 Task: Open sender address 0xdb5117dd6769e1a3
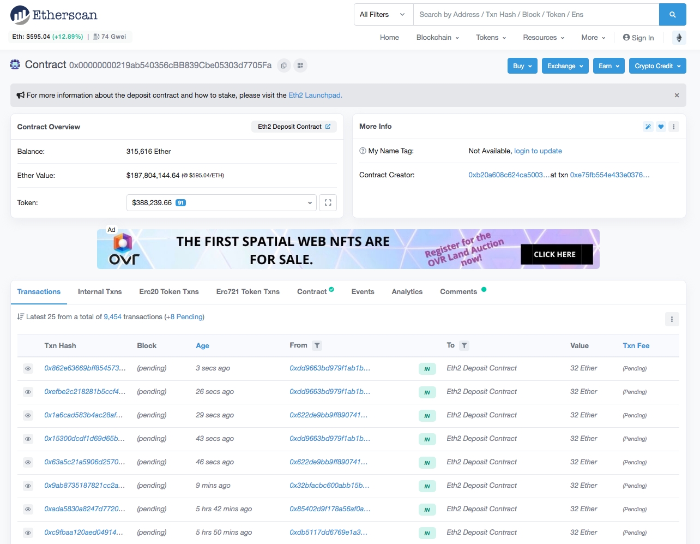328,533
